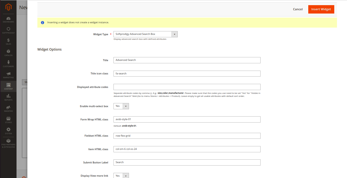
Task: Click the Widget Options heading
Action: click(50, 50)
